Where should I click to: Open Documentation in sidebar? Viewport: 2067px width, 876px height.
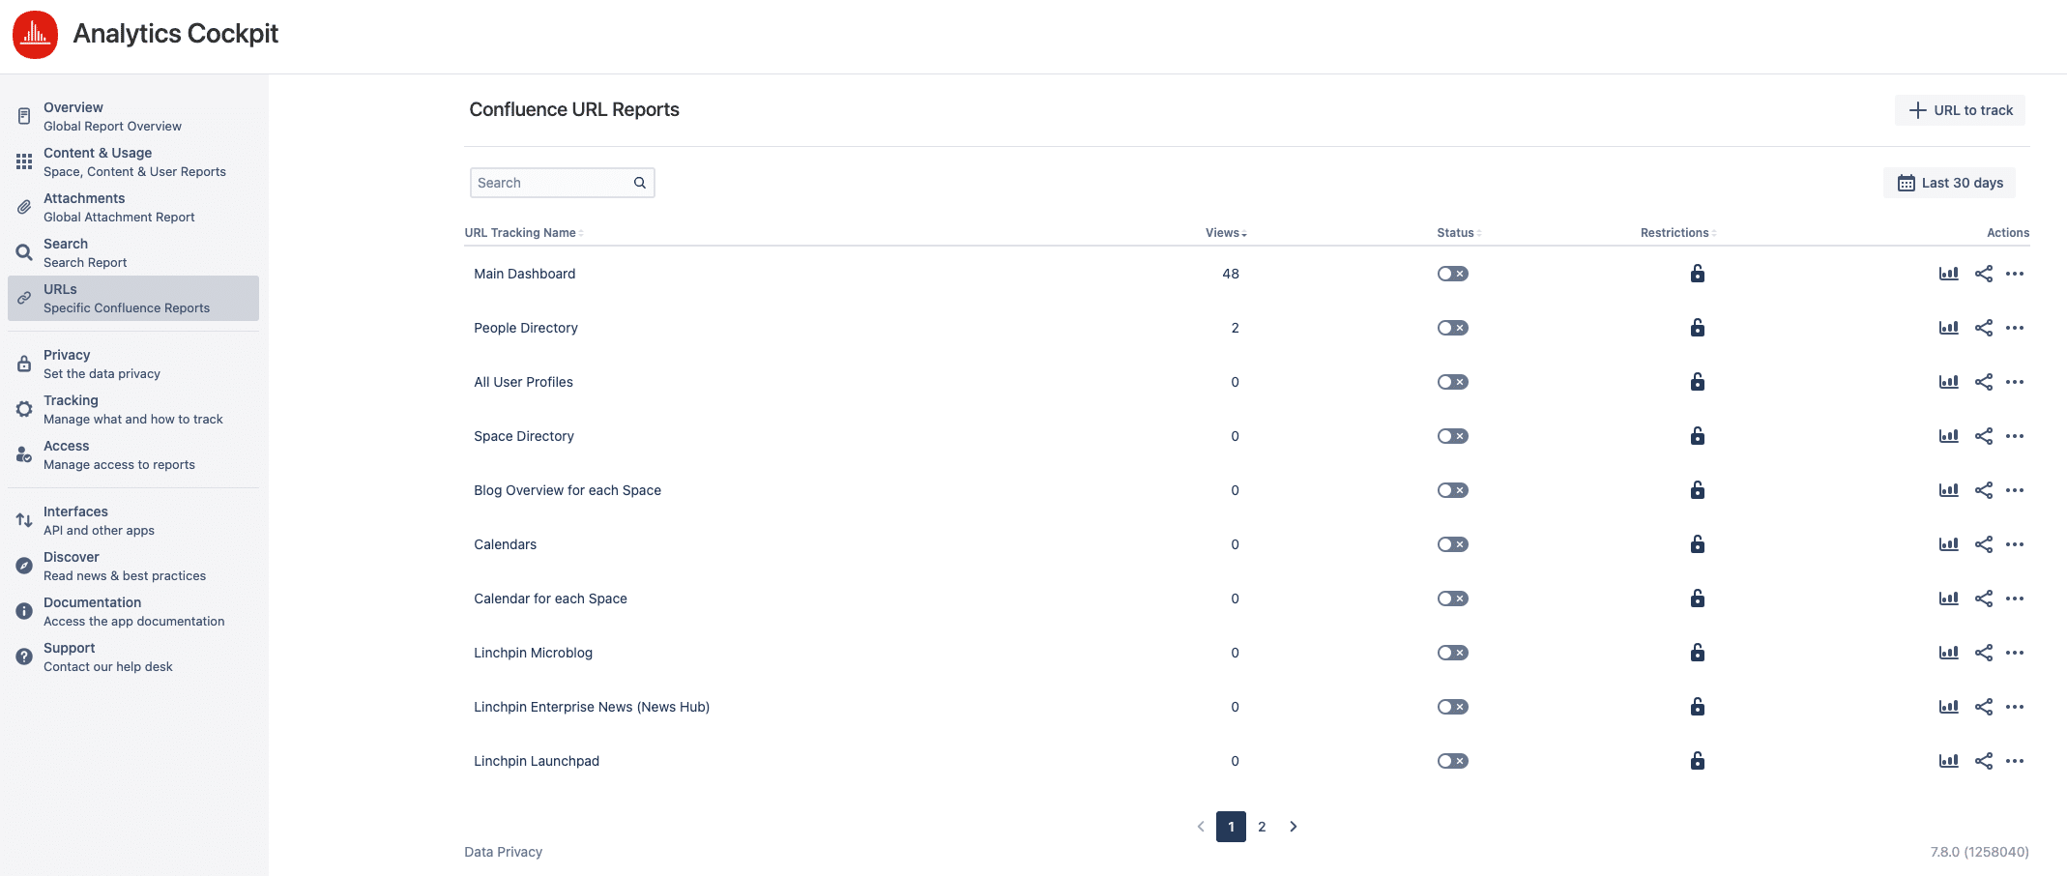pos(133,611)
